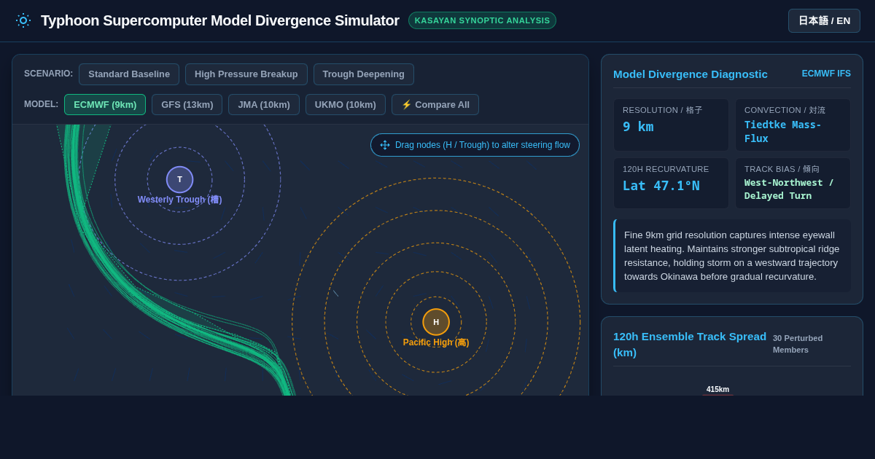Click the ECMWF IFS label

(x=826, y=74)
